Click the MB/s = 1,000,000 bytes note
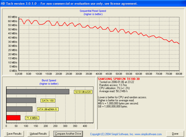 [x=118, y=103]
